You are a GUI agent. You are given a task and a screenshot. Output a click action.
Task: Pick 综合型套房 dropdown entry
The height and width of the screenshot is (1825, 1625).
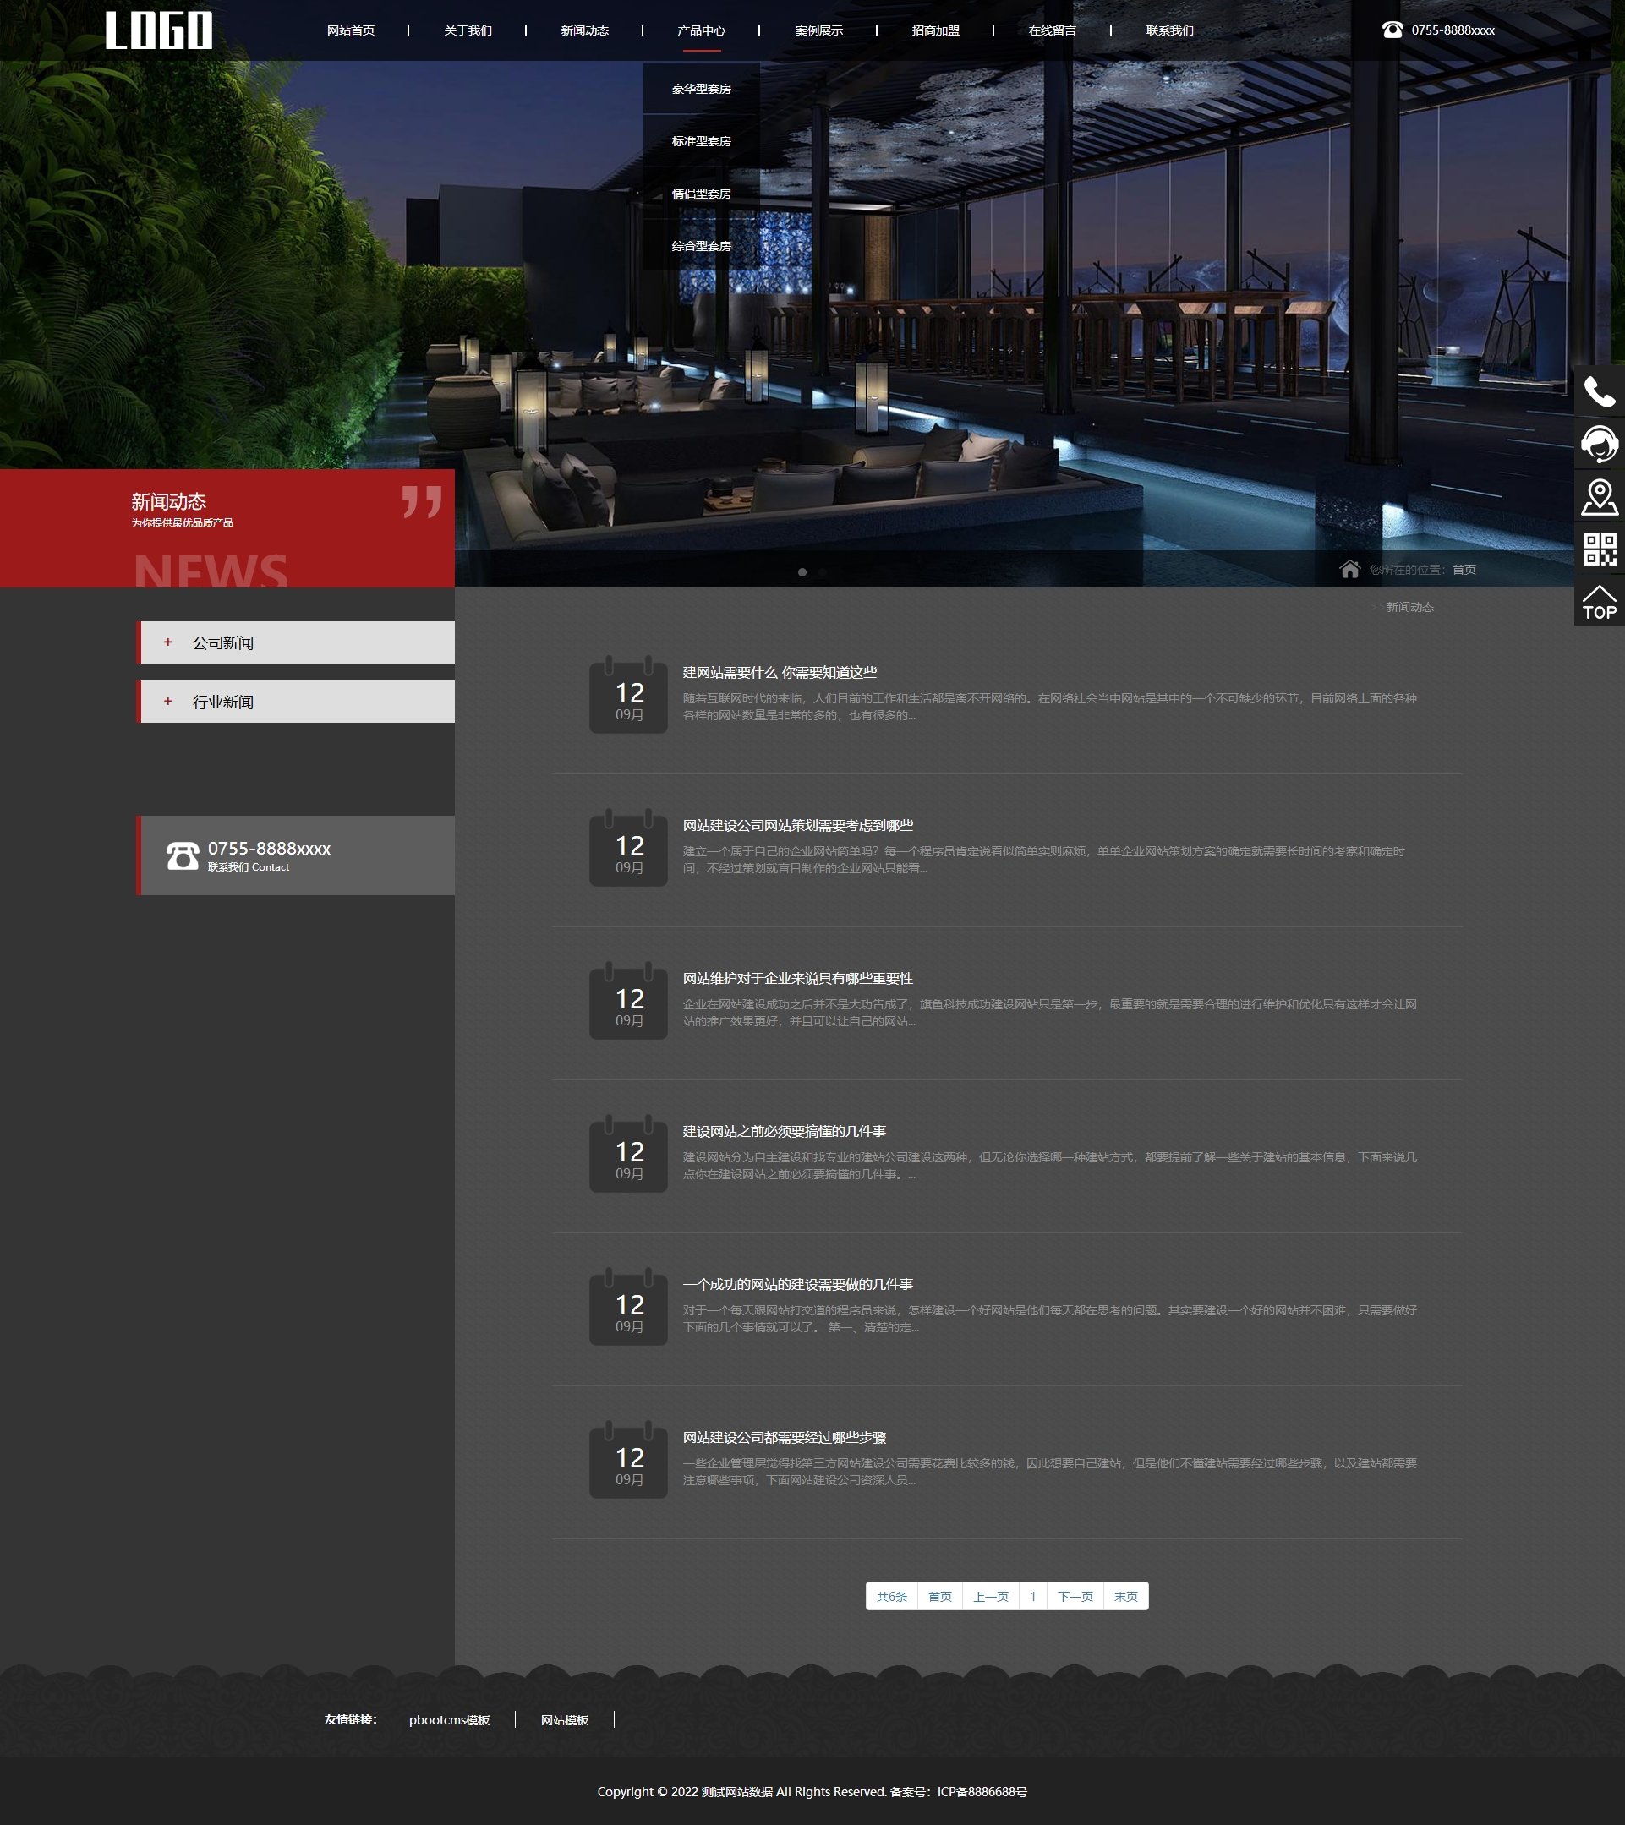tap(701, 245)
